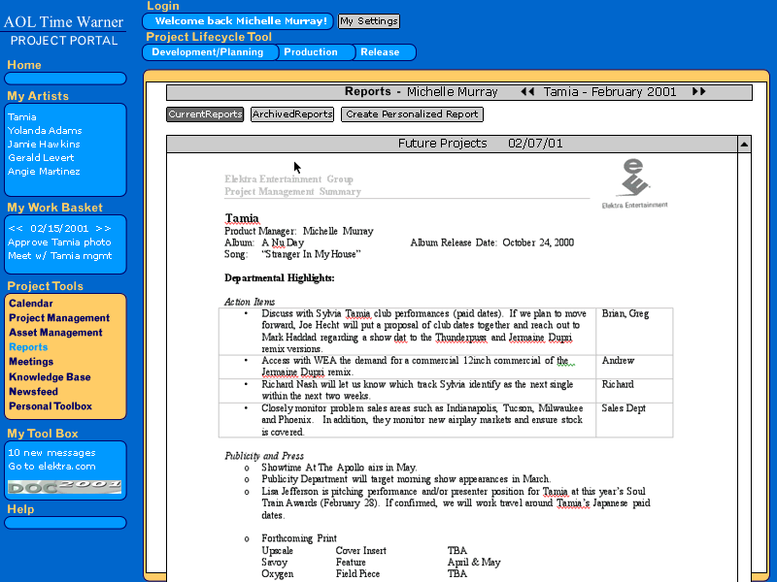The width and height of the screenshot is (777, 582).
Task: Select the Release lifecycle tab
Action: coord(380,52)
